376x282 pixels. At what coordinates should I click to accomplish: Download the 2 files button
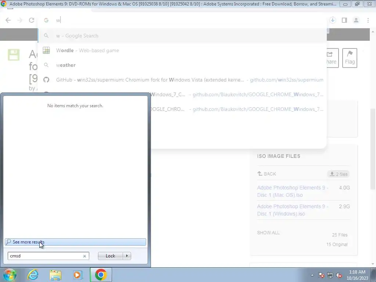tap(338, 174)
